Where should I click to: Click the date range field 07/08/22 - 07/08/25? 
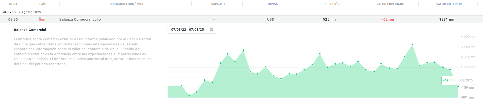[x=192, y=29]
